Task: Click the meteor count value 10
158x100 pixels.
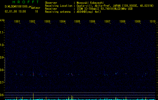Action: pyautogui.click(x=36, y=11)
